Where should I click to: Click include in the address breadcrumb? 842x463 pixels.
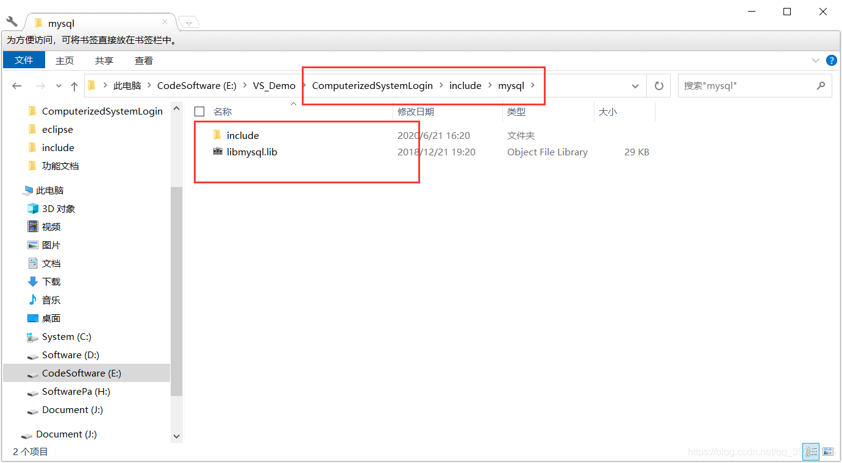(x=465, y=86)
